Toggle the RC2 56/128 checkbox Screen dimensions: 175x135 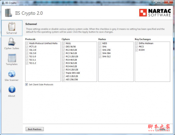[x=64, y=53]
